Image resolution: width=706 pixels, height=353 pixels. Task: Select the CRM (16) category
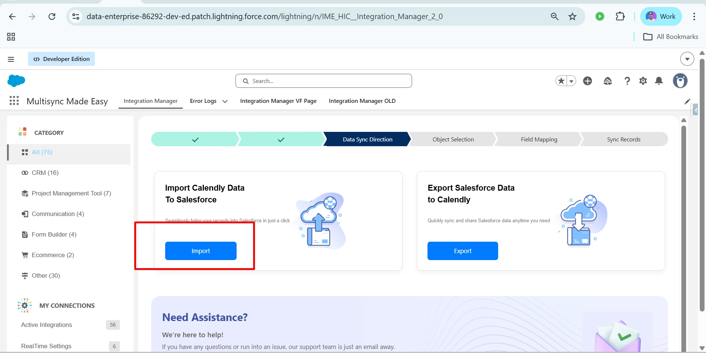click(x=45, y=173)
